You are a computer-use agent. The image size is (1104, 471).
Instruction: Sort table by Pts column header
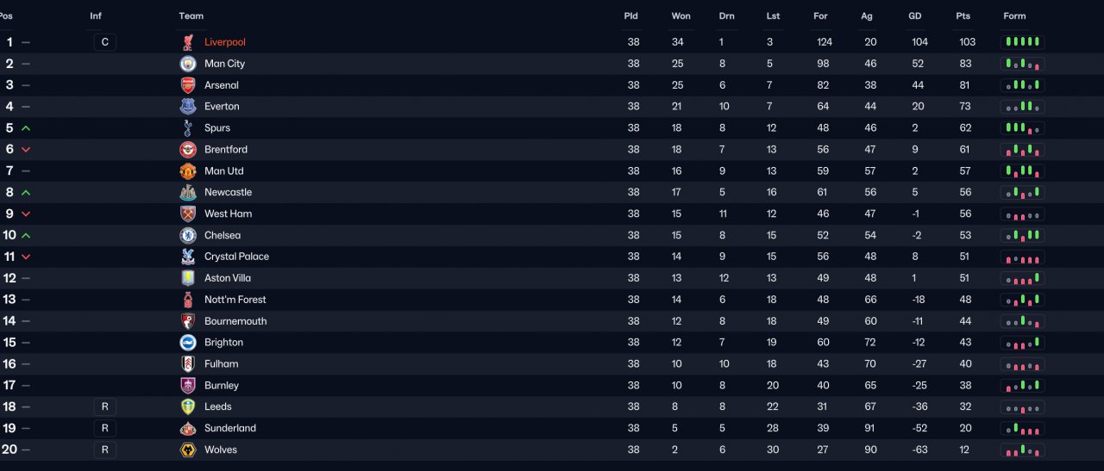point(963,16)
